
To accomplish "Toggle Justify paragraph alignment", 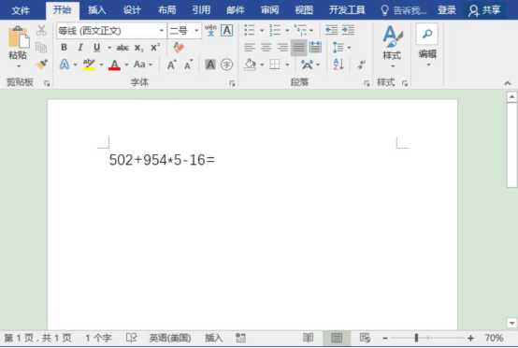I will 298,48.
